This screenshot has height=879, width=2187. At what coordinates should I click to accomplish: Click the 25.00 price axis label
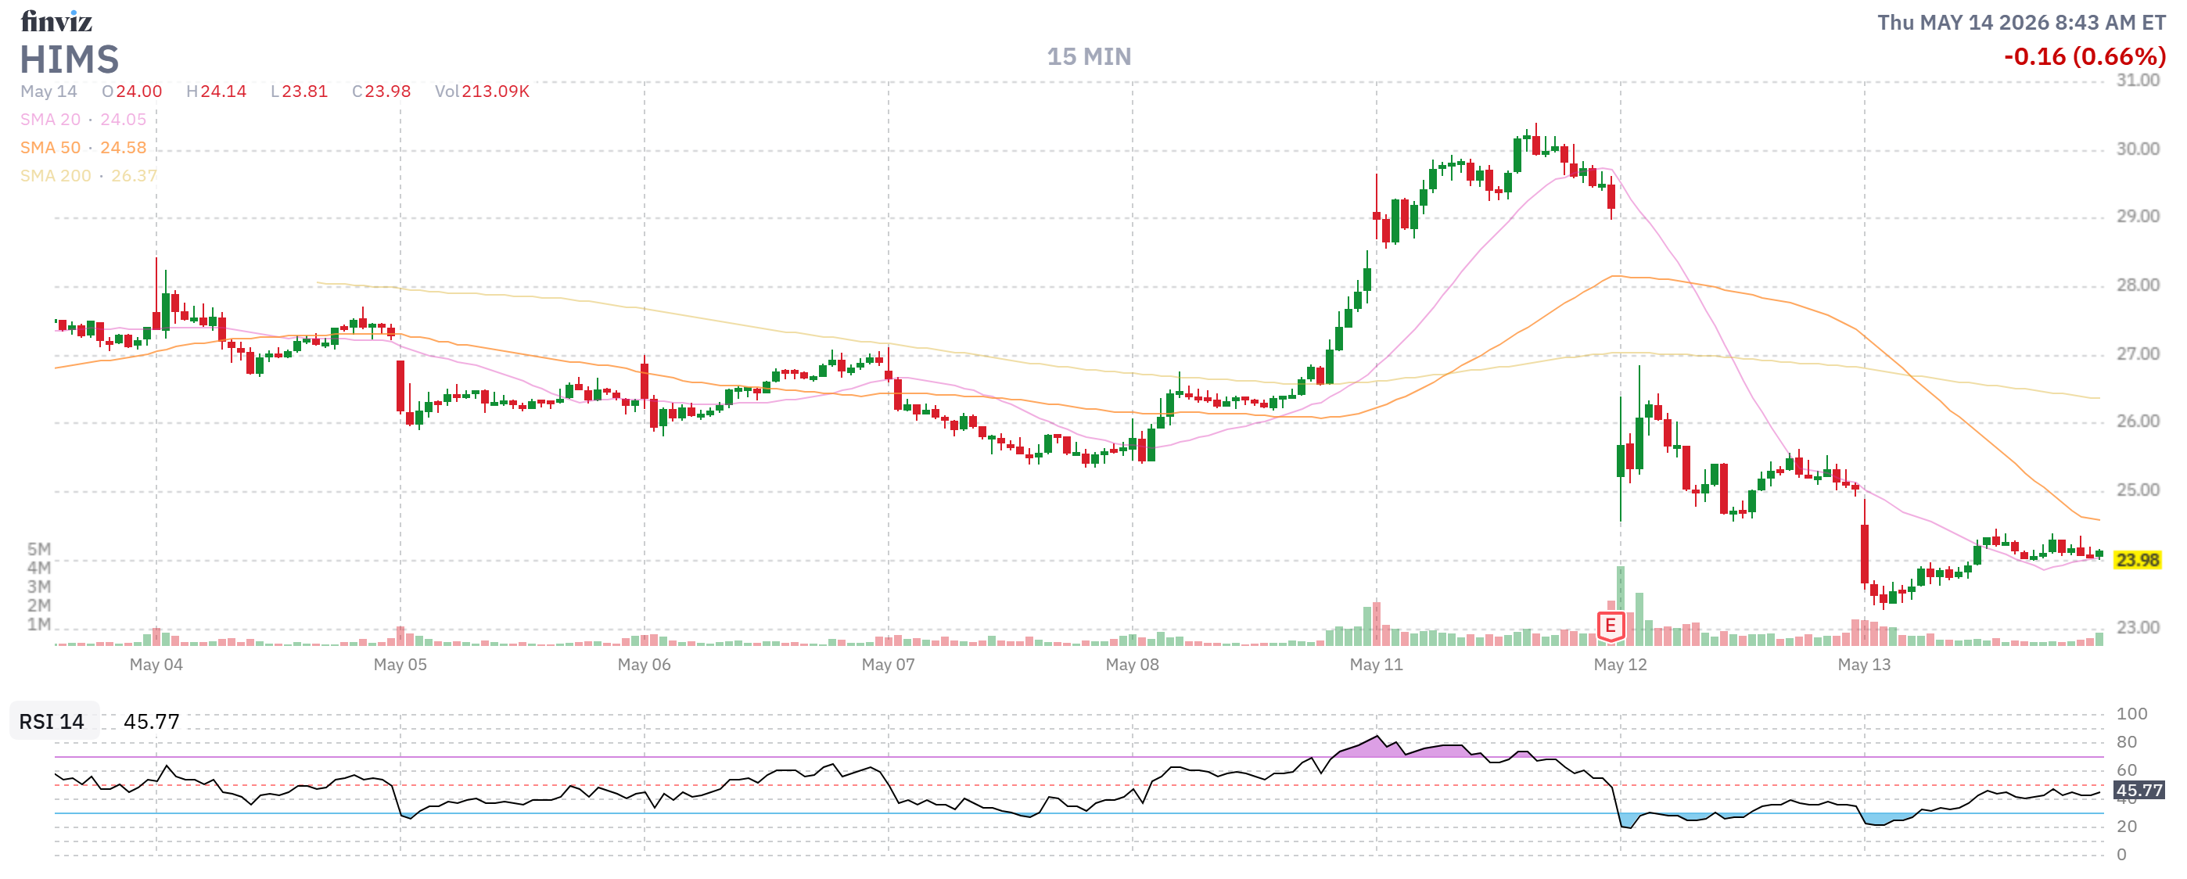click(x=2137, y=490)
